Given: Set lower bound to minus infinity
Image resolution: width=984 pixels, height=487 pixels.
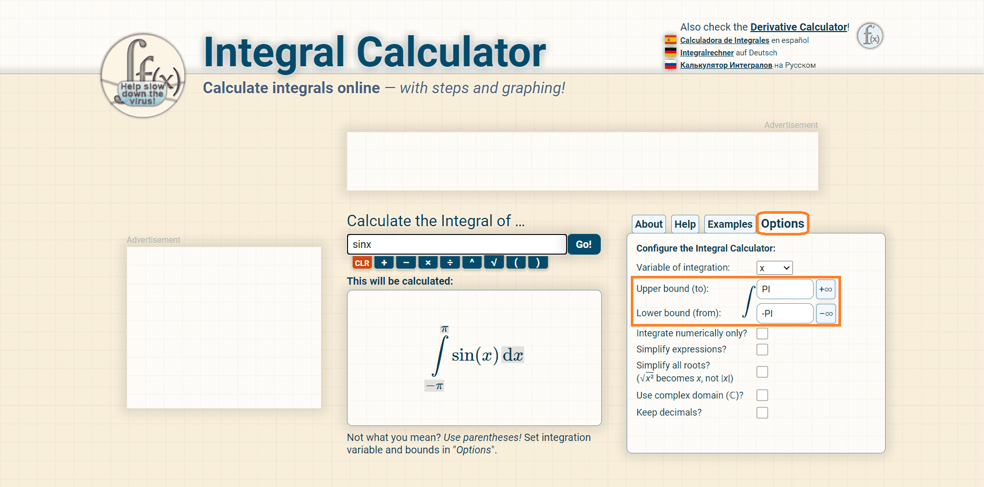Looking at the screenshot, I should 826,314.
